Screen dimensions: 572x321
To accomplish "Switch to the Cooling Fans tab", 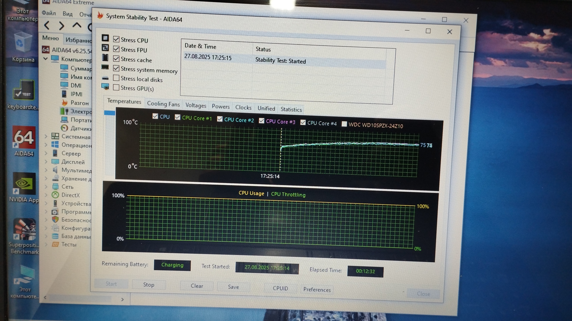I will coord(163,104).
